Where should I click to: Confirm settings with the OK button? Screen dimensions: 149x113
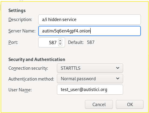130,105
